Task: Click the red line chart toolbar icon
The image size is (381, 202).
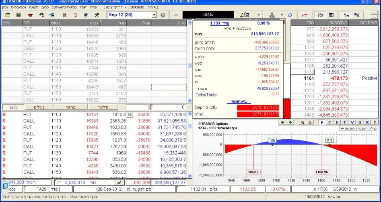Action: pos(305,14)
